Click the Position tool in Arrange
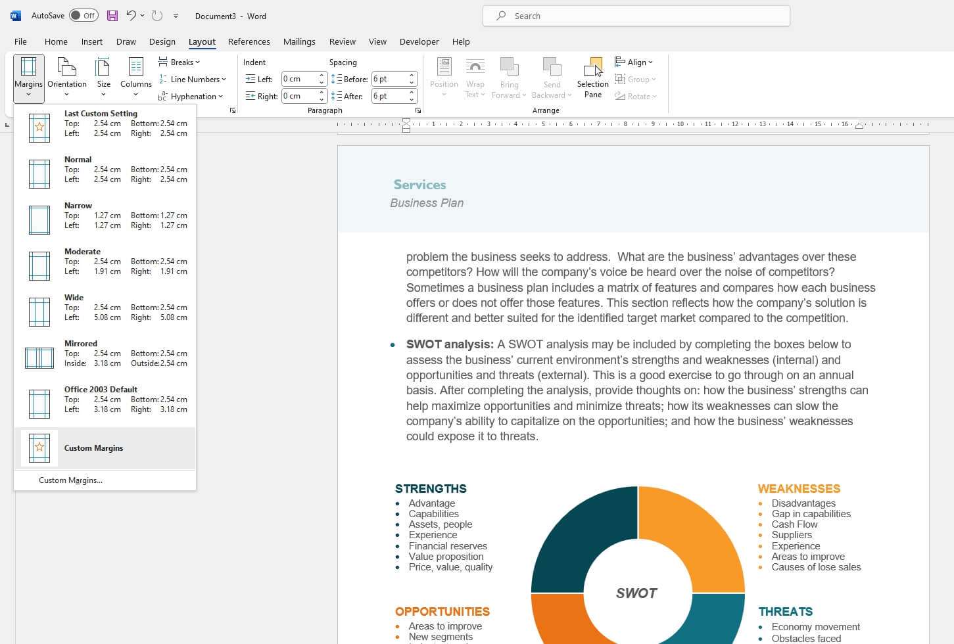The width and height of the screenshot is (954, 644). click(443, 78)
